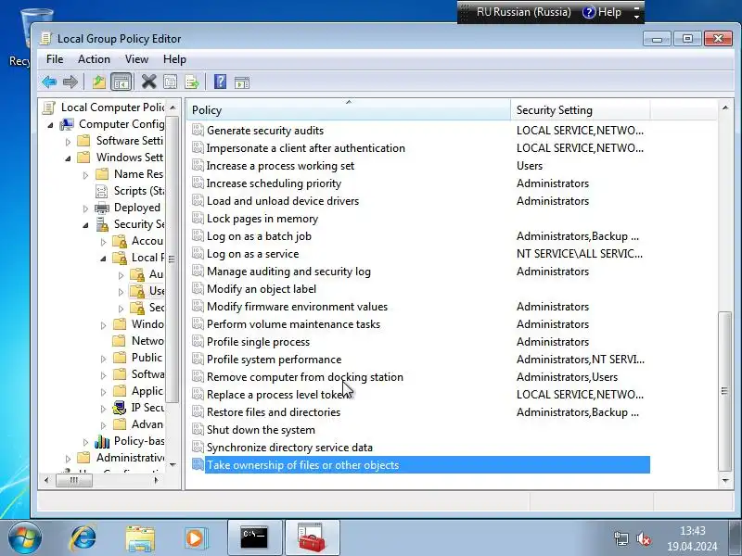Expand the IP Security node

pyautogui.click(x=103, y=409)
